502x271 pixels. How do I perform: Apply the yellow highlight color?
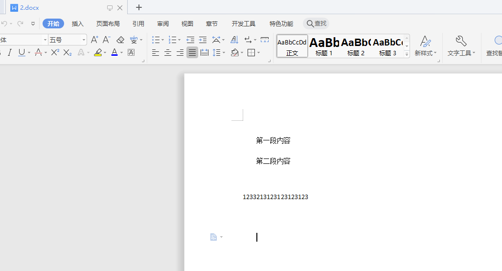[x=98, y=52]
